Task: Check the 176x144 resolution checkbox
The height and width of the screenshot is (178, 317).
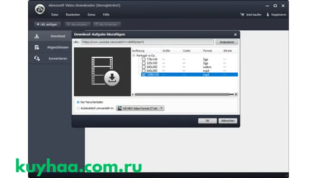Action: [144, 60]
